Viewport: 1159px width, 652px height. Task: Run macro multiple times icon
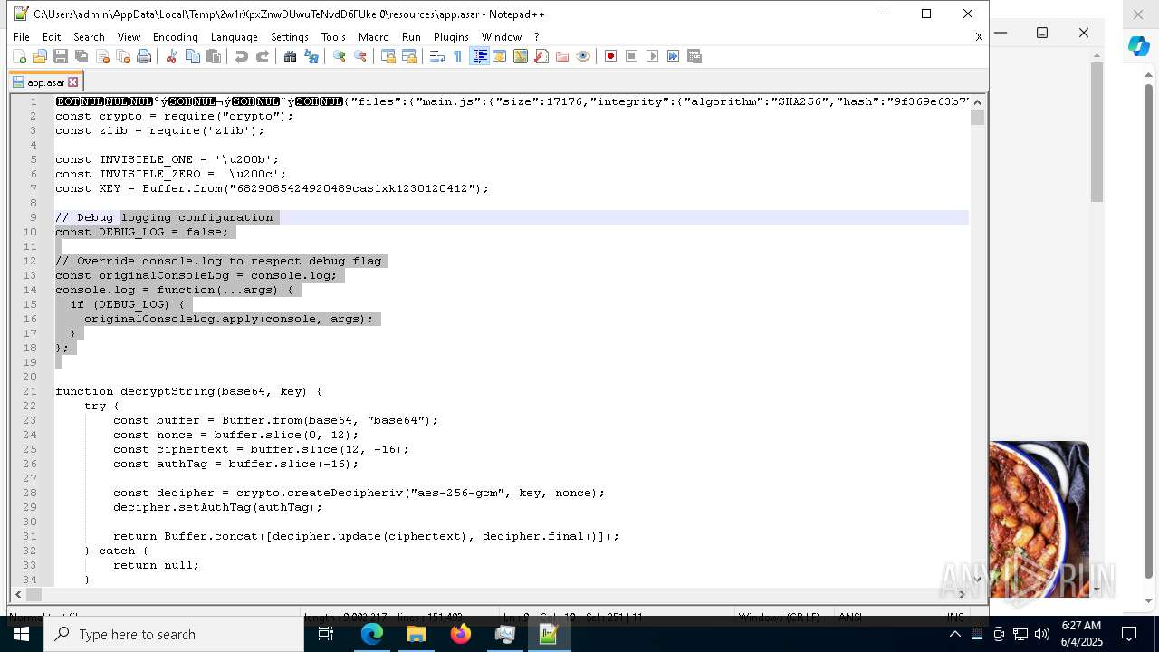tap(674, 56)
